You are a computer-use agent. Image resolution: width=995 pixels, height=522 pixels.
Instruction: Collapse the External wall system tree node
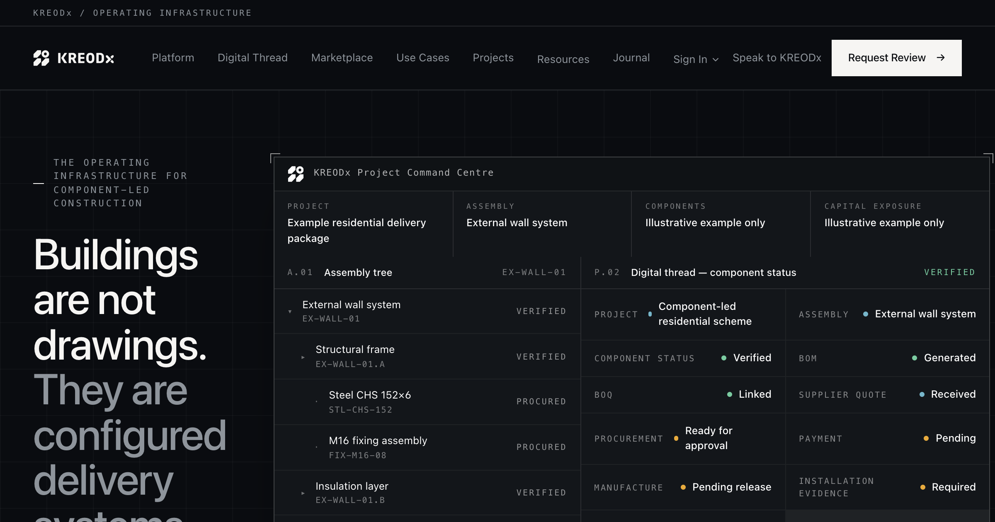click(x=290, y=312)
